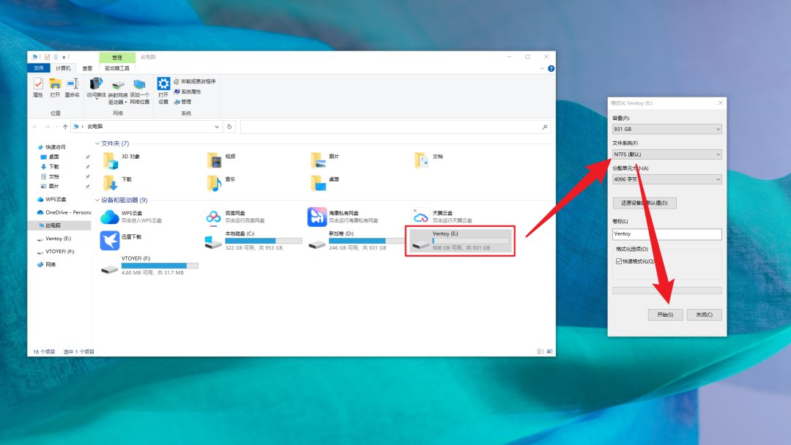Image resolution: width=791 pixels, height=445 pixels.
Task: Select the Ventoy (E:) drive tile in the file list
Action: click(x=460, y=240)
